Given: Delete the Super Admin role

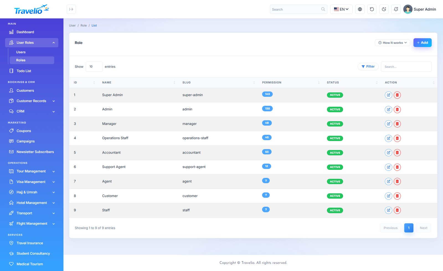Looking at the screenshot, I should pos(397,95).
